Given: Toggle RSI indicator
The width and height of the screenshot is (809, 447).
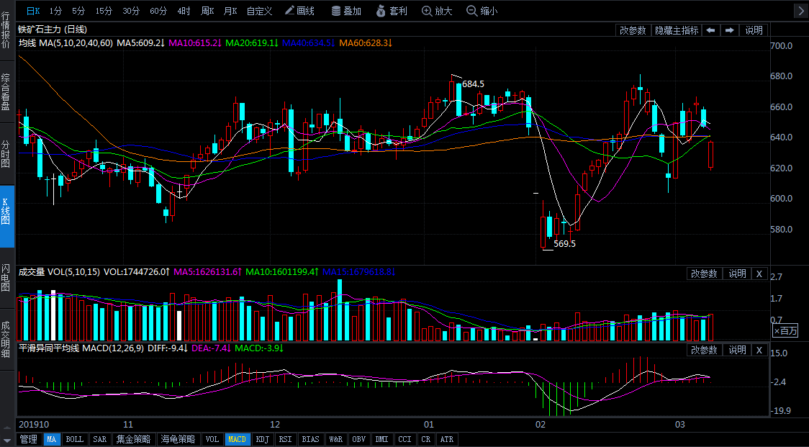Looking at the screenshot, I should 285,439.
